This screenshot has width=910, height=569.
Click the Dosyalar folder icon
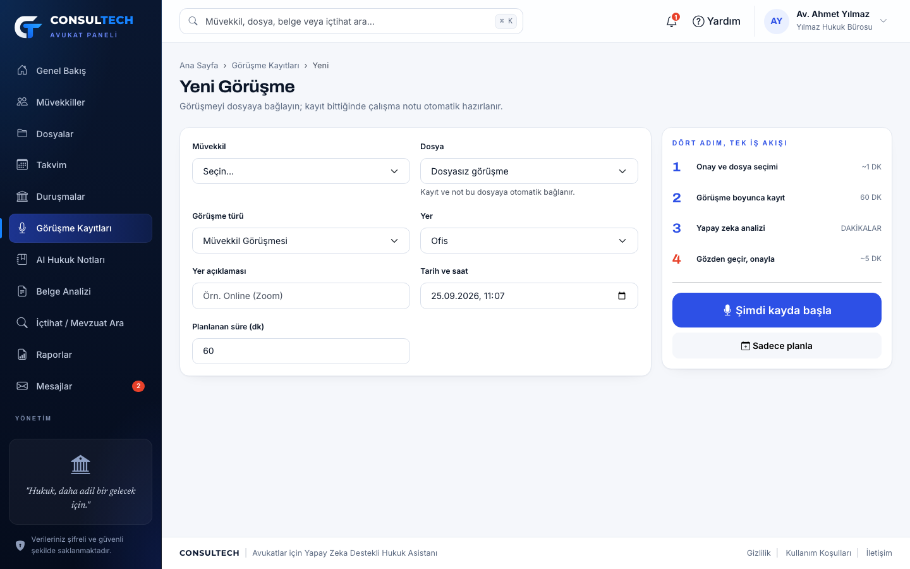pyautogui.click(x=22, y=133)
